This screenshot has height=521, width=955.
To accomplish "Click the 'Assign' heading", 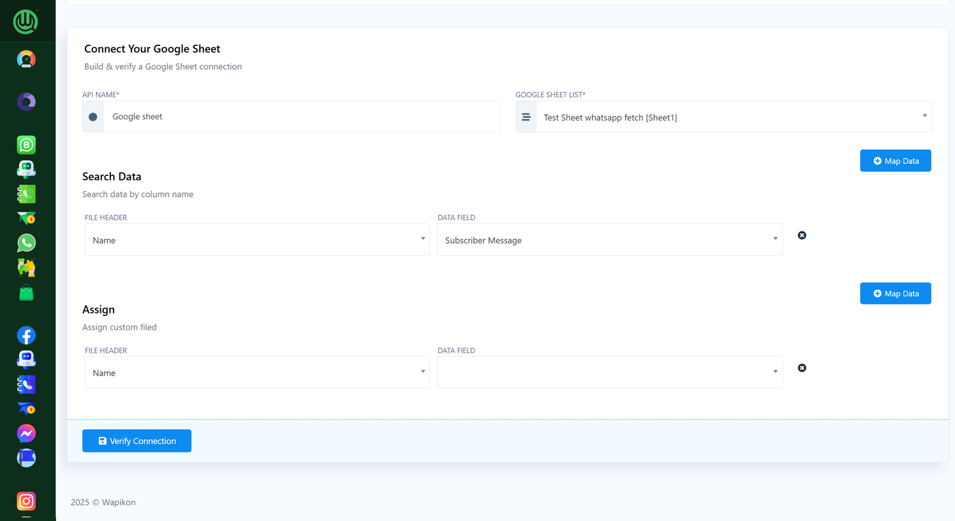I will (98, 309).
